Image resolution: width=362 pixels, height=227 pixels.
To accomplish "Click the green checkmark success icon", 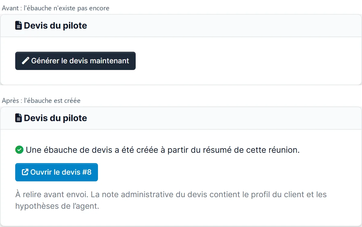I will tap(19, 150).
